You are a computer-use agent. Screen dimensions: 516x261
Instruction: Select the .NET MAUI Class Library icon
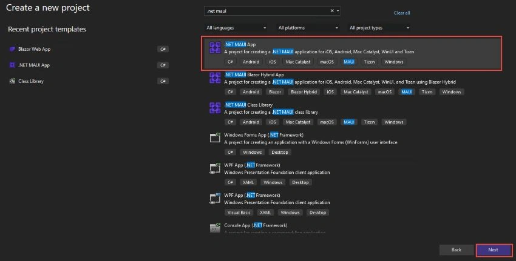(x=215, y=108)
